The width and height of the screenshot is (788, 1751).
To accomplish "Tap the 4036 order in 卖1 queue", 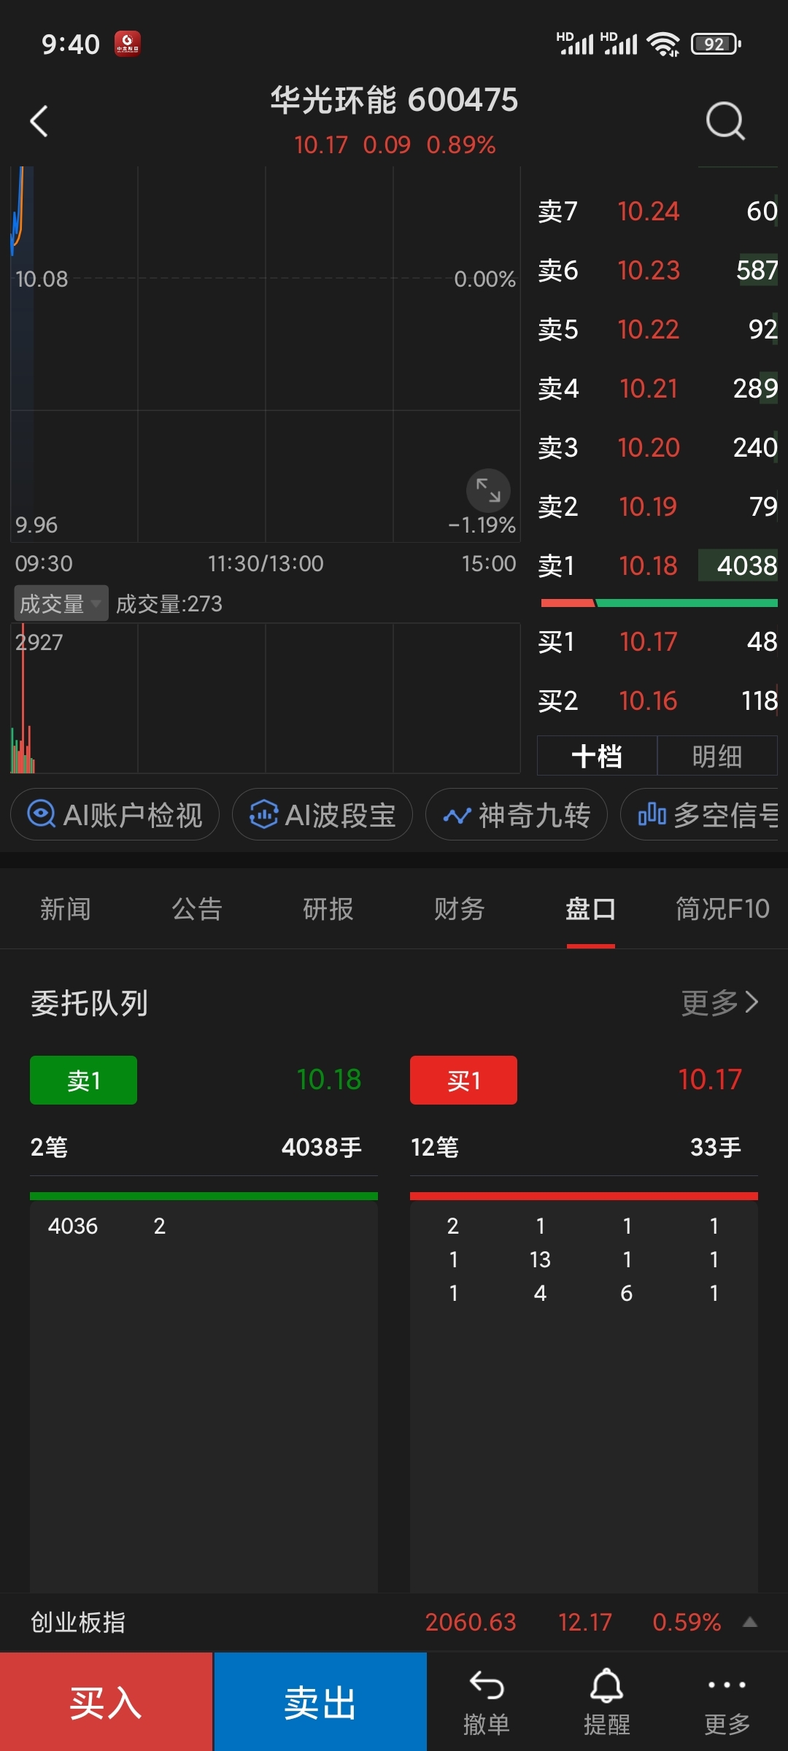I will (x=73, y=1226).
